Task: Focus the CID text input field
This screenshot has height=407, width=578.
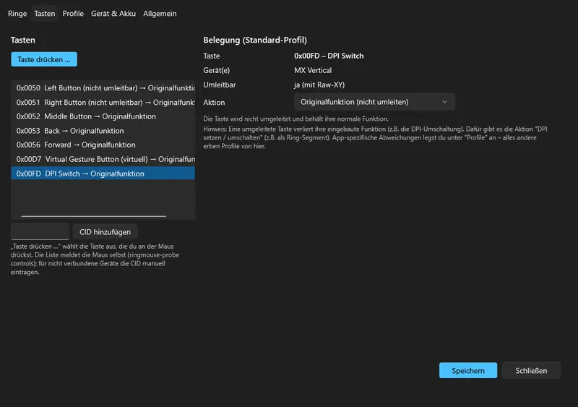Action: (40, 231)
